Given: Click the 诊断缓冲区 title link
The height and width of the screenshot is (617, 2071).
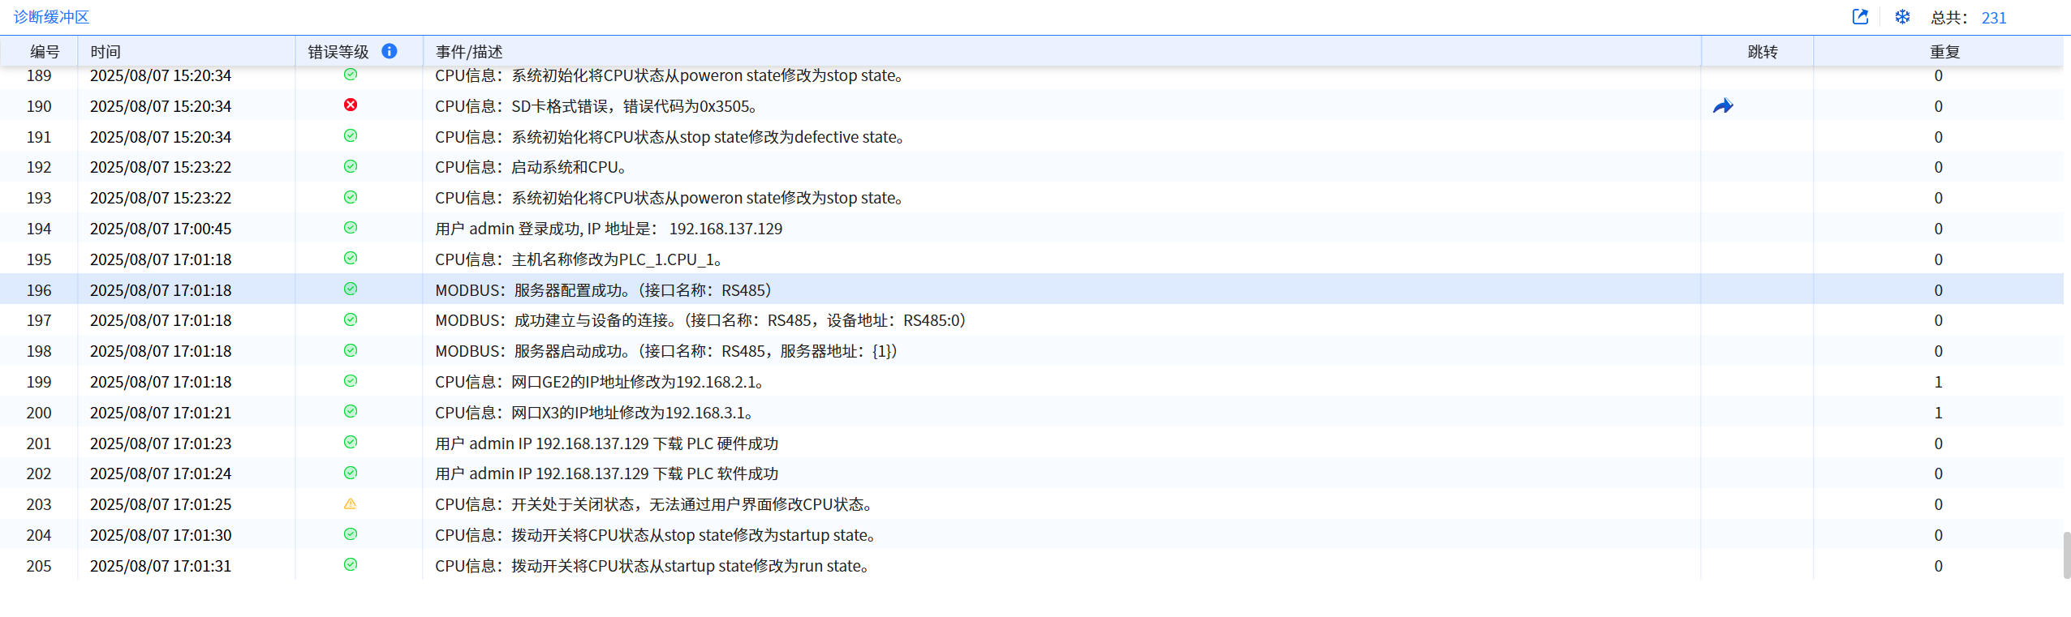Looking at the screenshot, I should tap(51, 17).
